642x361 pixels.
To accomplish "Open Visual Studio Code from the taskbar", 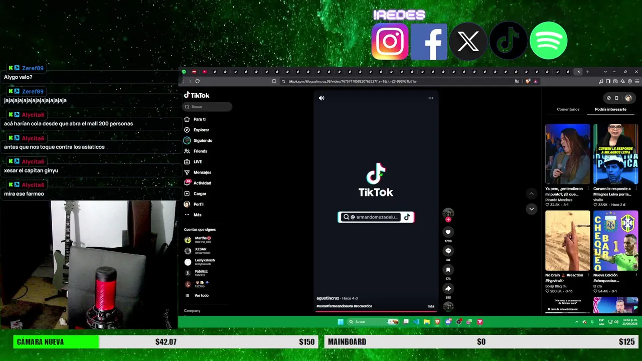I will [x=416, y=322].
